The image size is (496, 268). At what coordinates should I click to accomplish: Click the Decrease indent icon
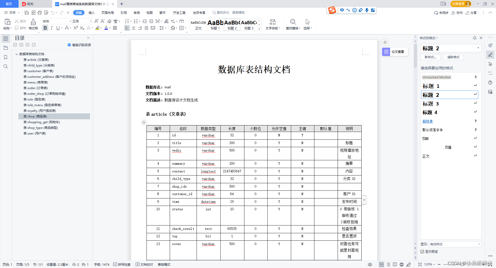pos(145,21)
